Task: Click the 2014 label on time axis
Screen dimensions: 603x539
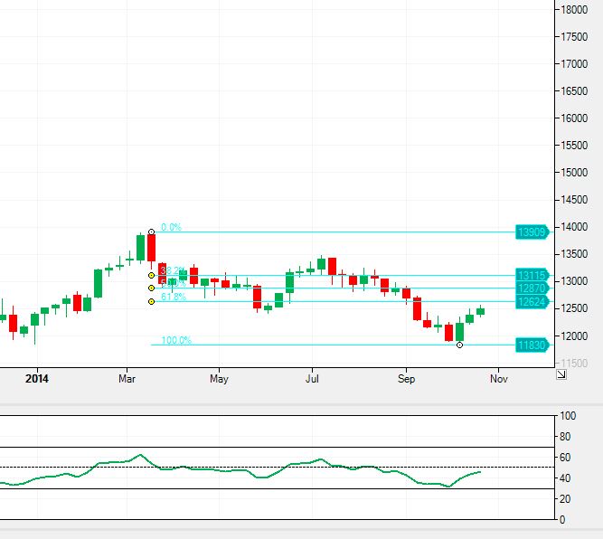Action: [37, 380]
